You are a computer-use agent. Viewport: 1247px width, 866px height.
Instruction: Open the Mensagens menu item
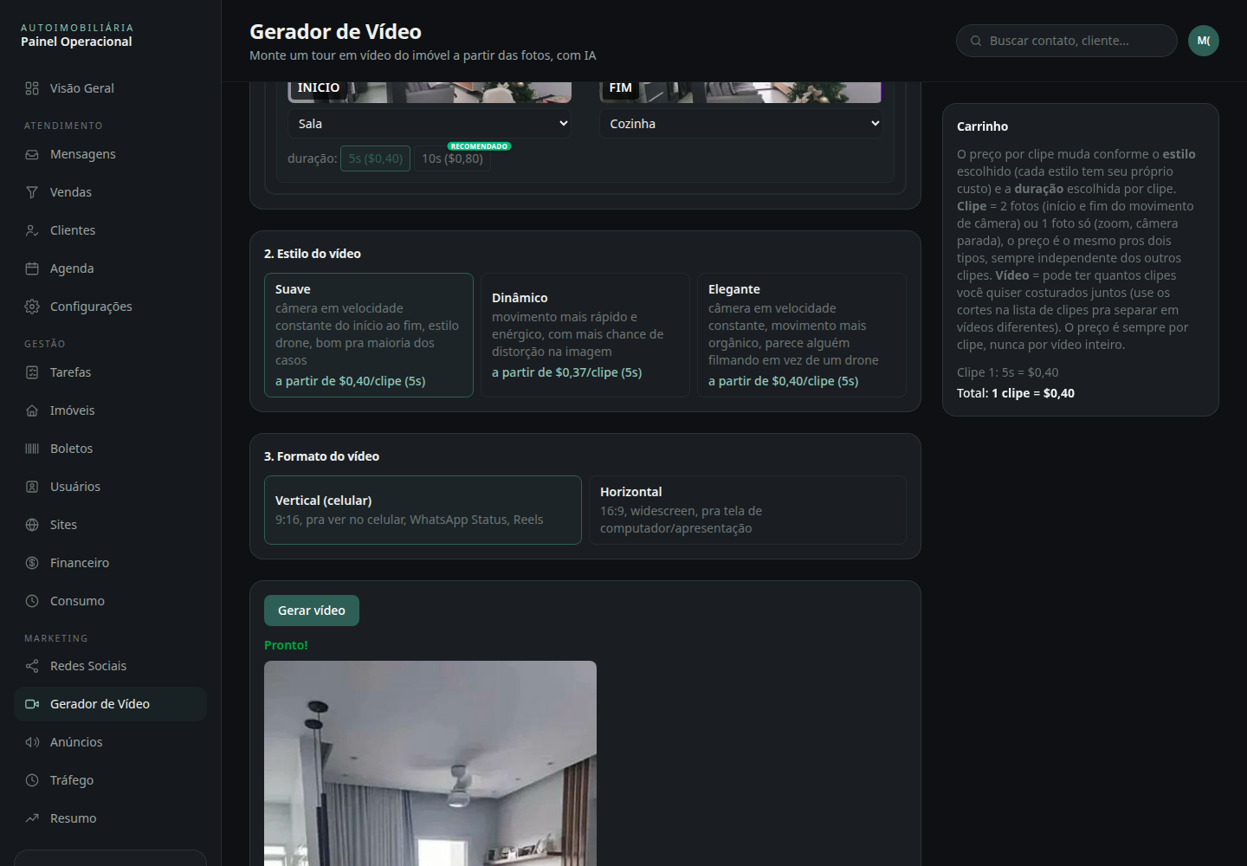(110, 154)
